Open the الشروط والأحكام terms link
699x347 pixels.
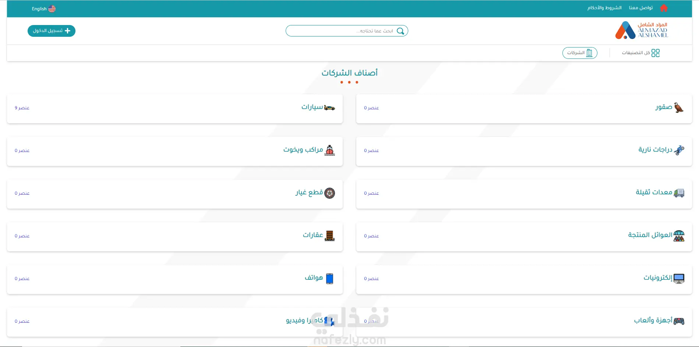pos(604,8)
